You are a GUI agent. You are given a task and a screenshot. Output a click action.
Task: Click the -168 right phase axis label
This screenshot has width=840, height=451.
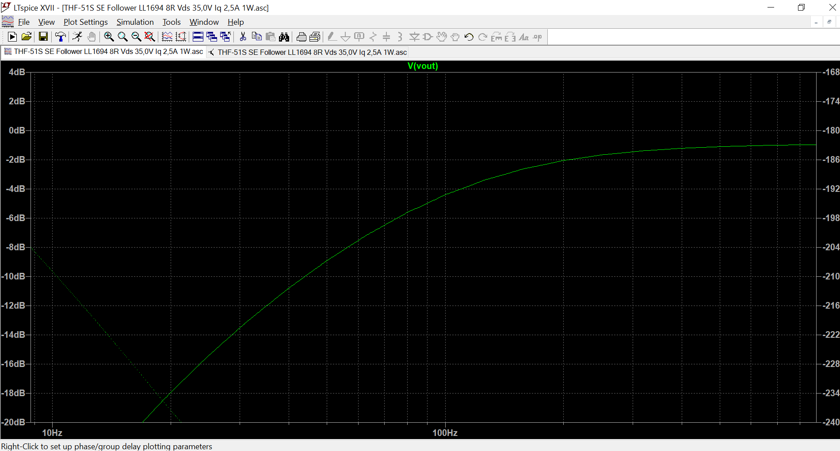(x=831, y=72)
